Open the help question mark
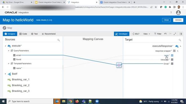 [171, 13]
